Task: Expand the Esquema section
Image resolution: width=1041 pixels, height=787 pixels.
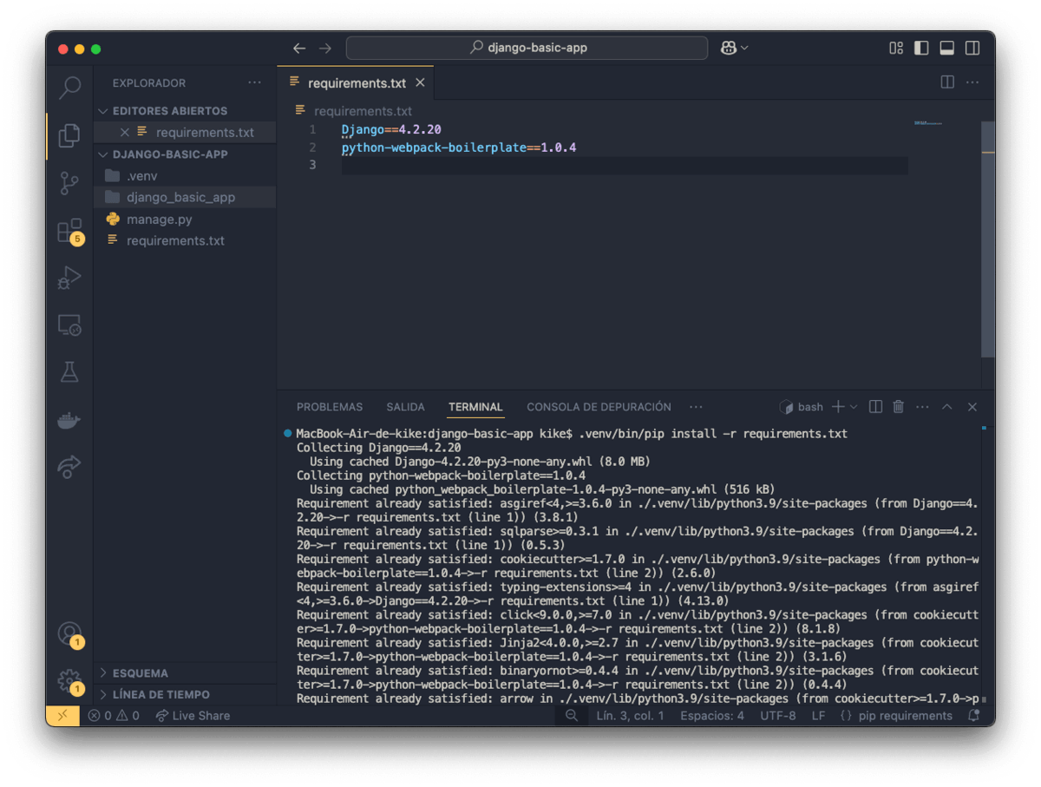Action: pyautogui.click(x=185, y=672)
